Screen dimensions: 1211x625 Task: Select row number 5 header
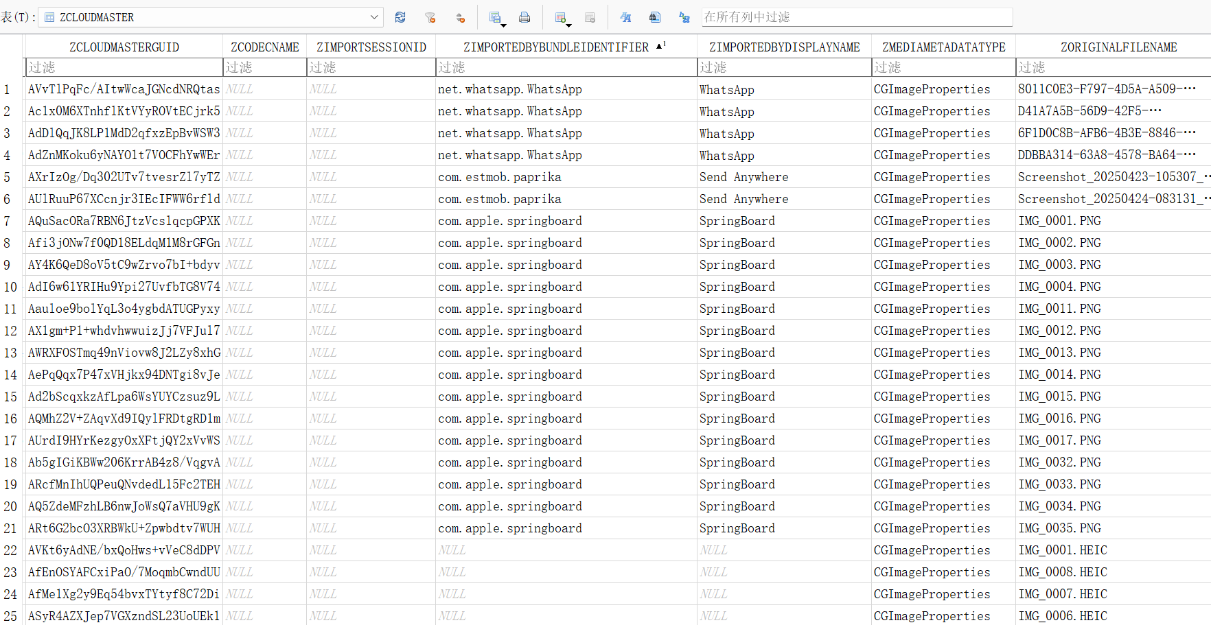[12, 177]
